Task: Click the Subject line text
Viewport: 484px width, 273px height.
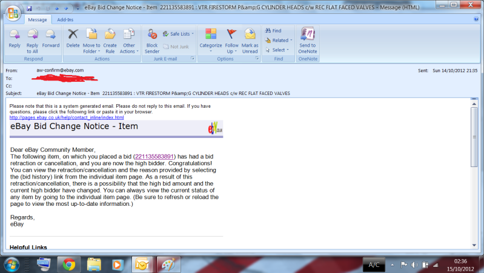Action: point(164,93)
